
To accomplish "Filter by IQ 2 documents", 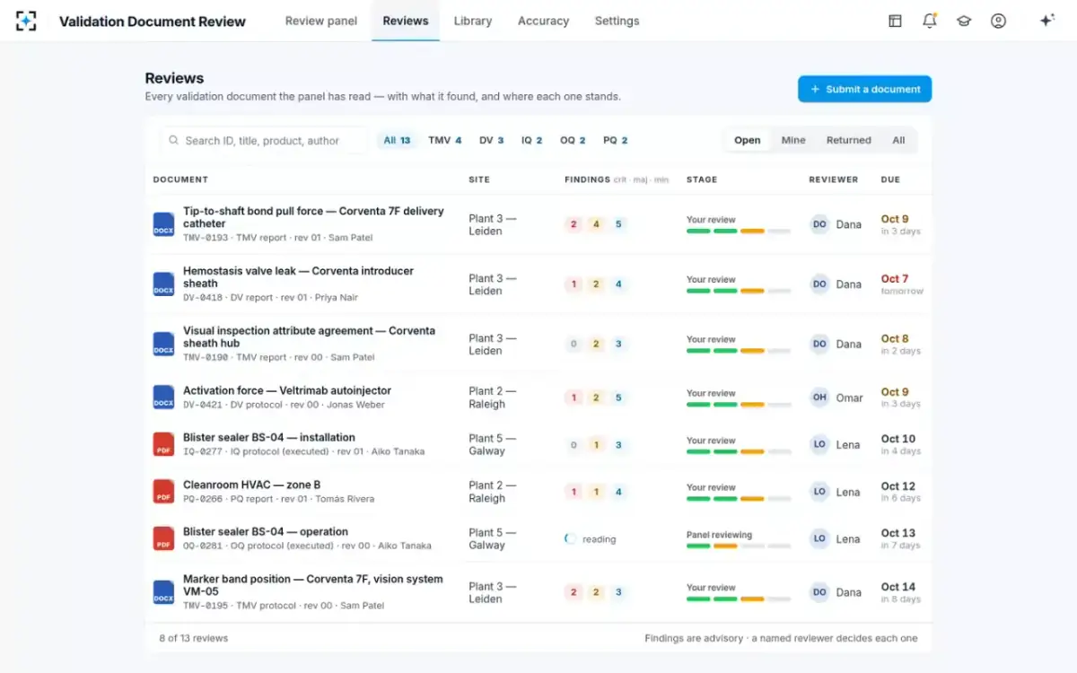I will click(532, 140).
